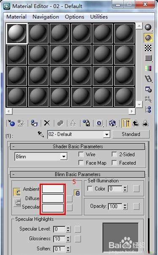This screenshot has height=255, width=158.
Task: Click the Self-Illumination map button
Action: [136, 189]
